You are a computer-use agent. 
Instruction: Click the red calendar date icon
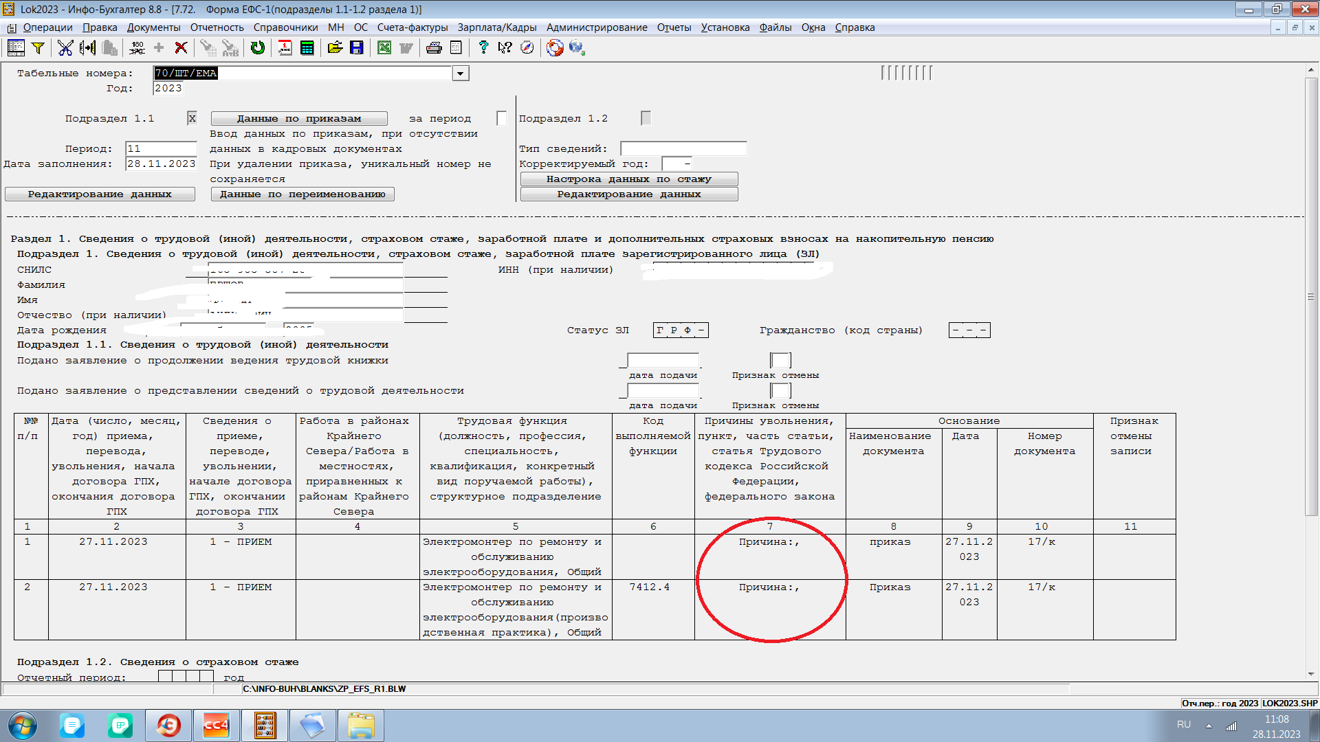285,47
